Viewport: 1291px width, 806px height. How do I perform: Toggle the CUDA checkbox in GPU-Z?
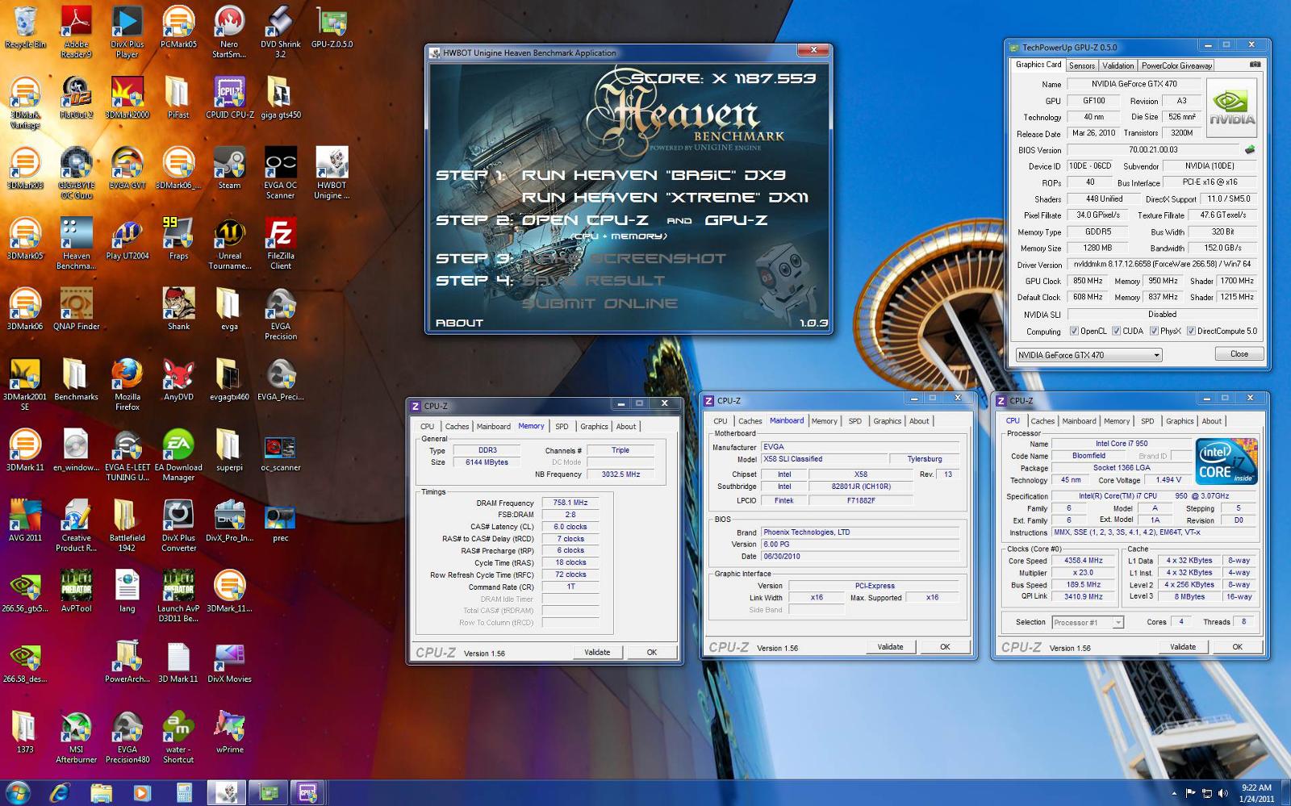(x=1117, y=331)
